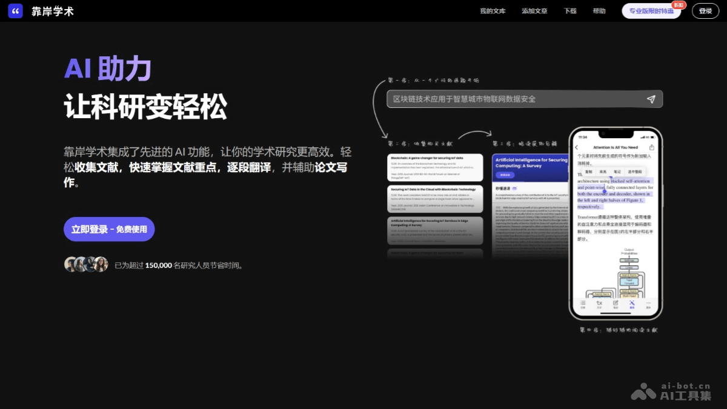
Task: Open 我的文库 in the top navigation
Action: [x=493, y=11]
